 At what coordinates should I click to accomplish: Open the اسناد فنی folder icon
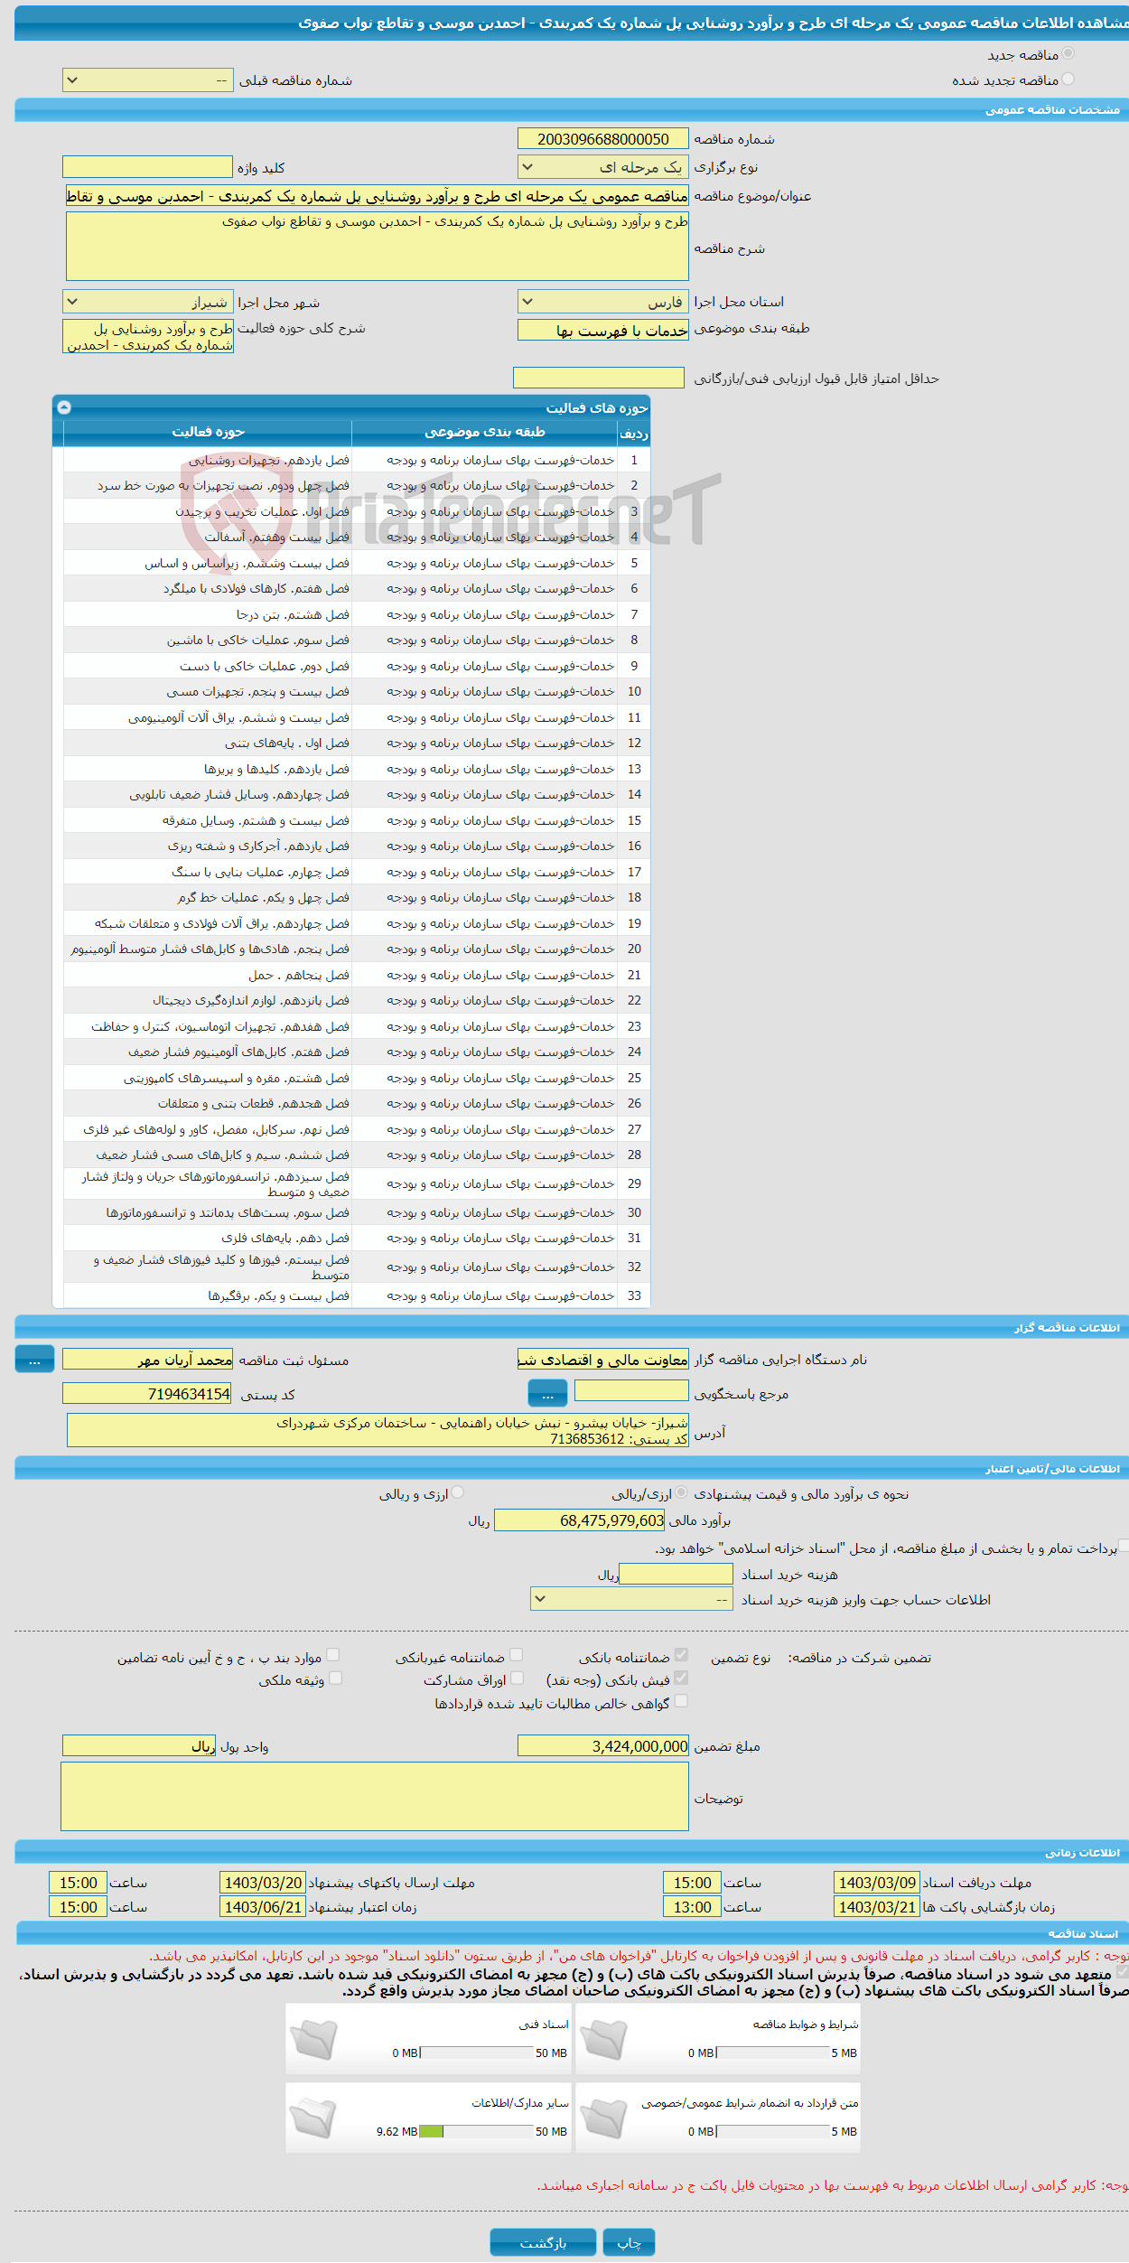click(x=313, y=2040)
